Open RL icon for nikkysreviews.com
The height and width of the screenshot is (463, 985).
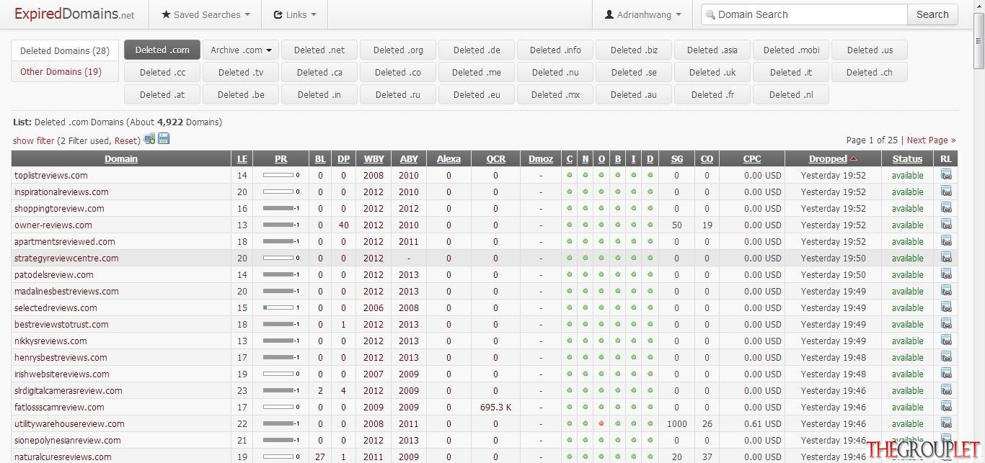pos(946,341)
